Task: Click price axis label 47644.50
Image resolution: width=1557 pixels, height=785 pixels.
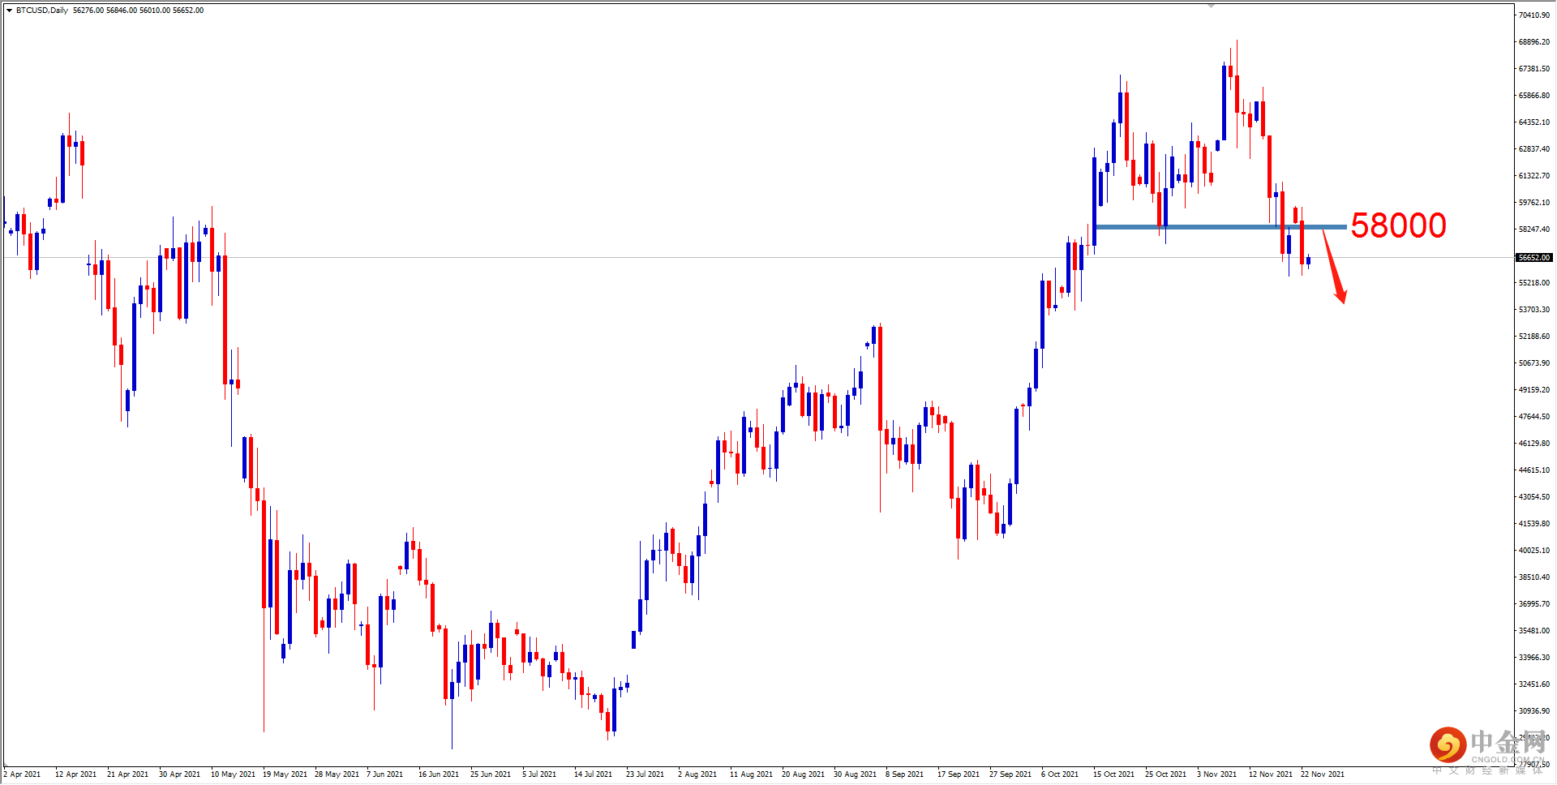Action: click(1534, 417)
